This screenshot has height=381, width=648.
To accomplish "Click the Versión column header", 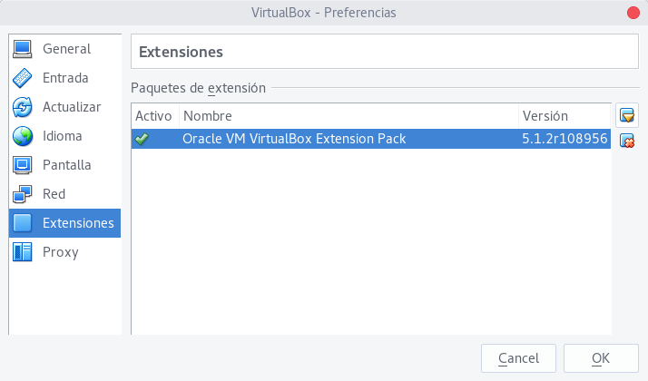I will [x=545, y=116].
